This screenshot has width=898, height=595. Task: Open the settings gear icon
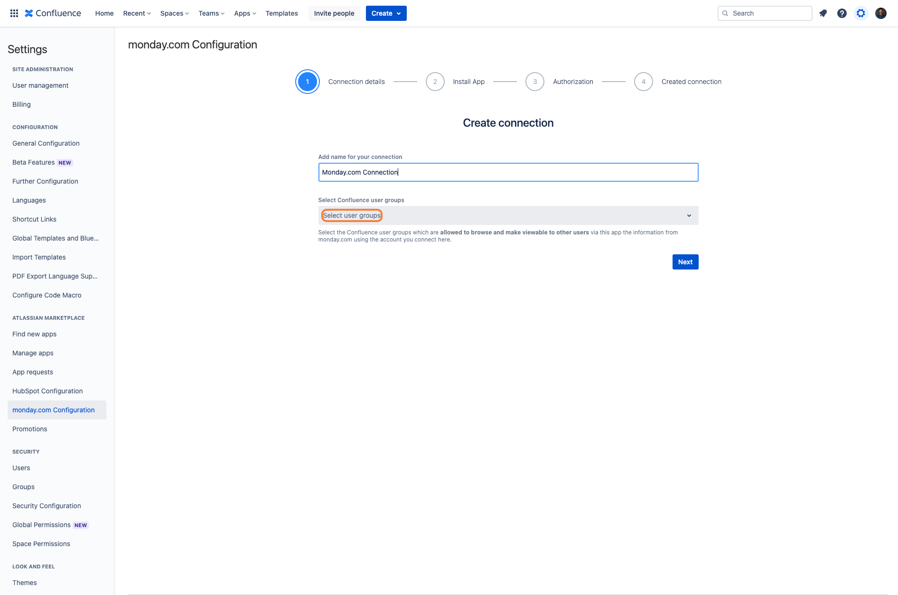tap(861, 13)
